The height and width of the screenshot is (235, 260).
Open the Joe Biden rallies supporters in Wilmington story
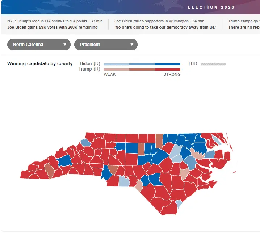(x=165, y=24)
